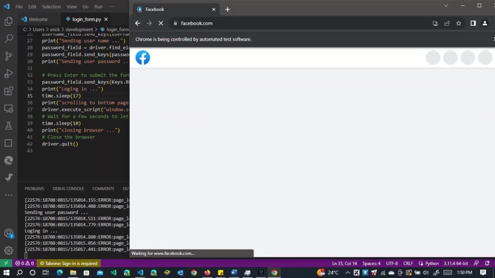Open a new Chrome tab
Screen dimensions: 495x278
click(x=227, y=9)
